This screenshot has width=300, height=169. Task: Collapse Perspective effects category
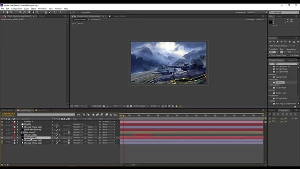coord(269,85)
